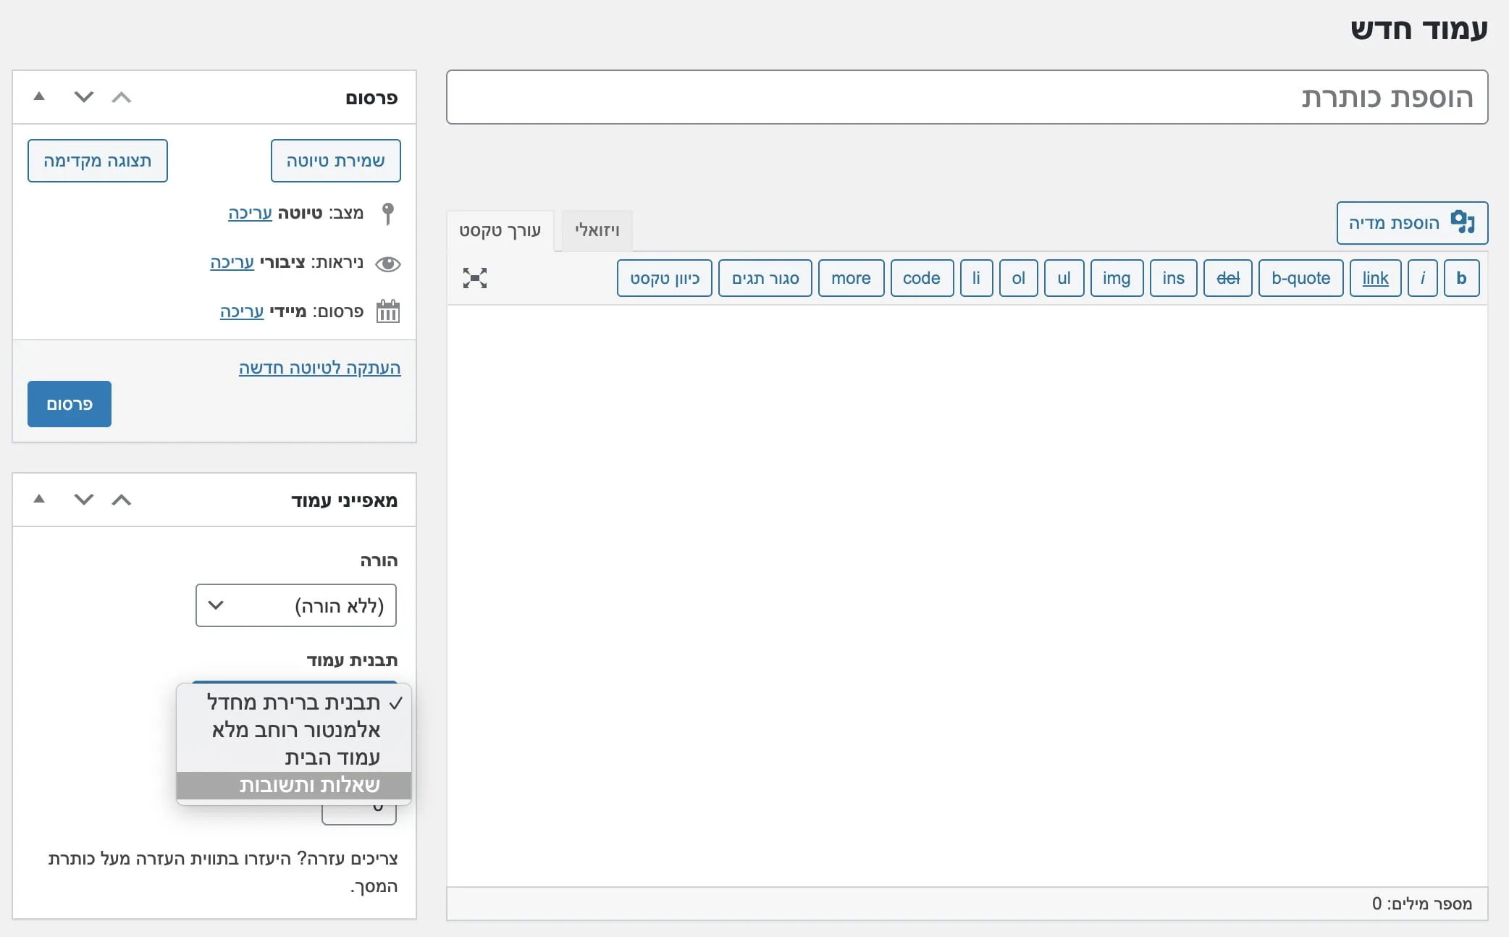This screenshot has height=937, width=1509.
Task: Move the מאפייני עמוד panel up
Action: point(122,500)
